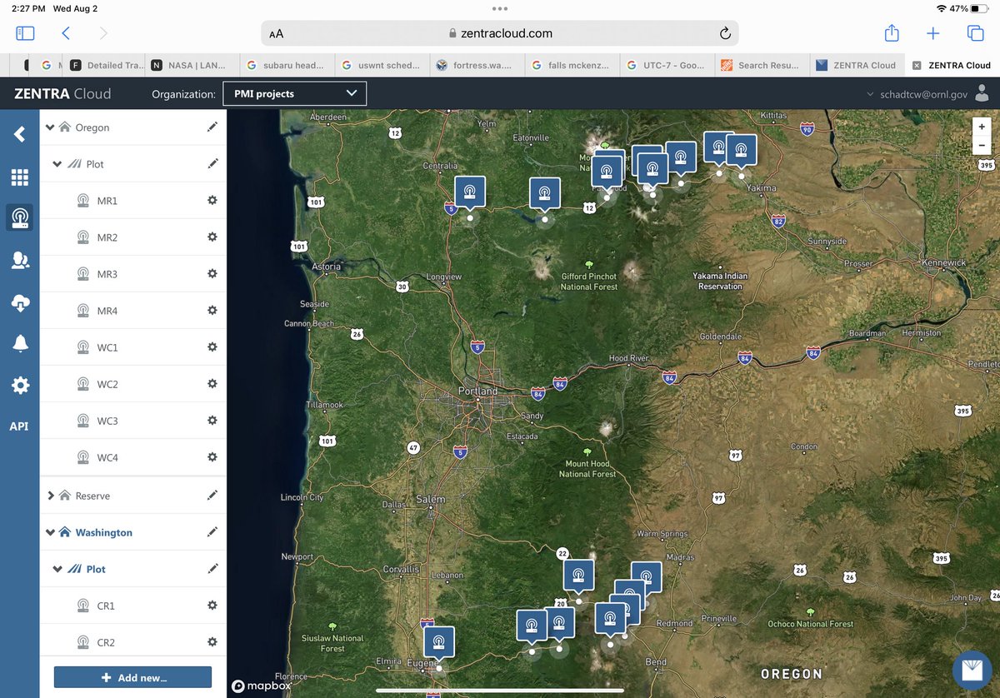Open the users sidebar icon

(x=20, y=261)
